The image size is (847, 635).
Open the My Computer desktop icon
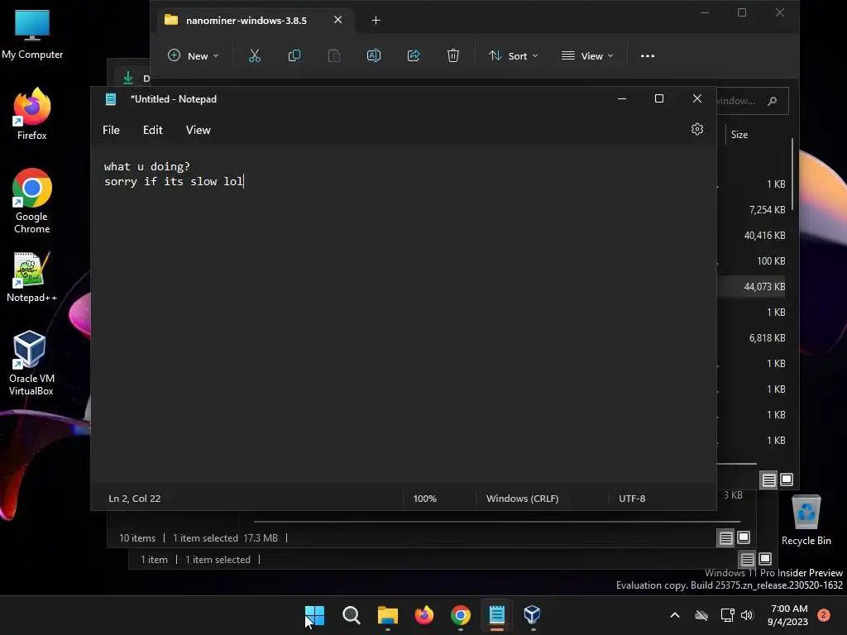(x=32, y=35)
